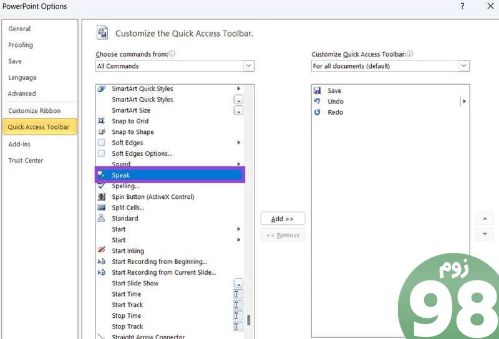499x339 pixels.
Task: Expand the Undo split arrow
Action: (464, 101)
